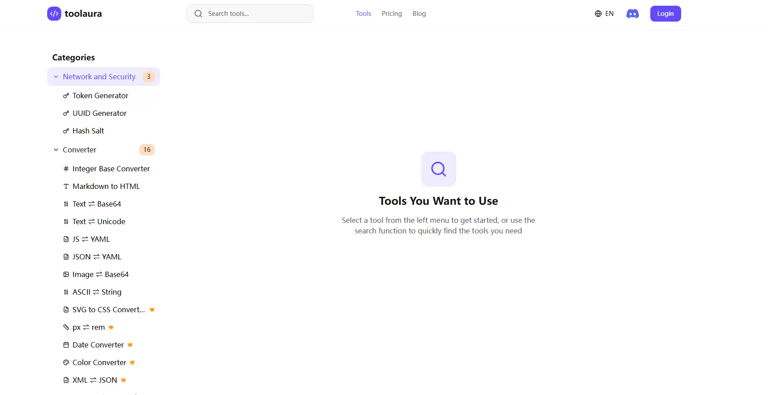The height and width of the screenshot is (395, 768).
Task: Click the Converter category label
Action: (x=79, y=150)
